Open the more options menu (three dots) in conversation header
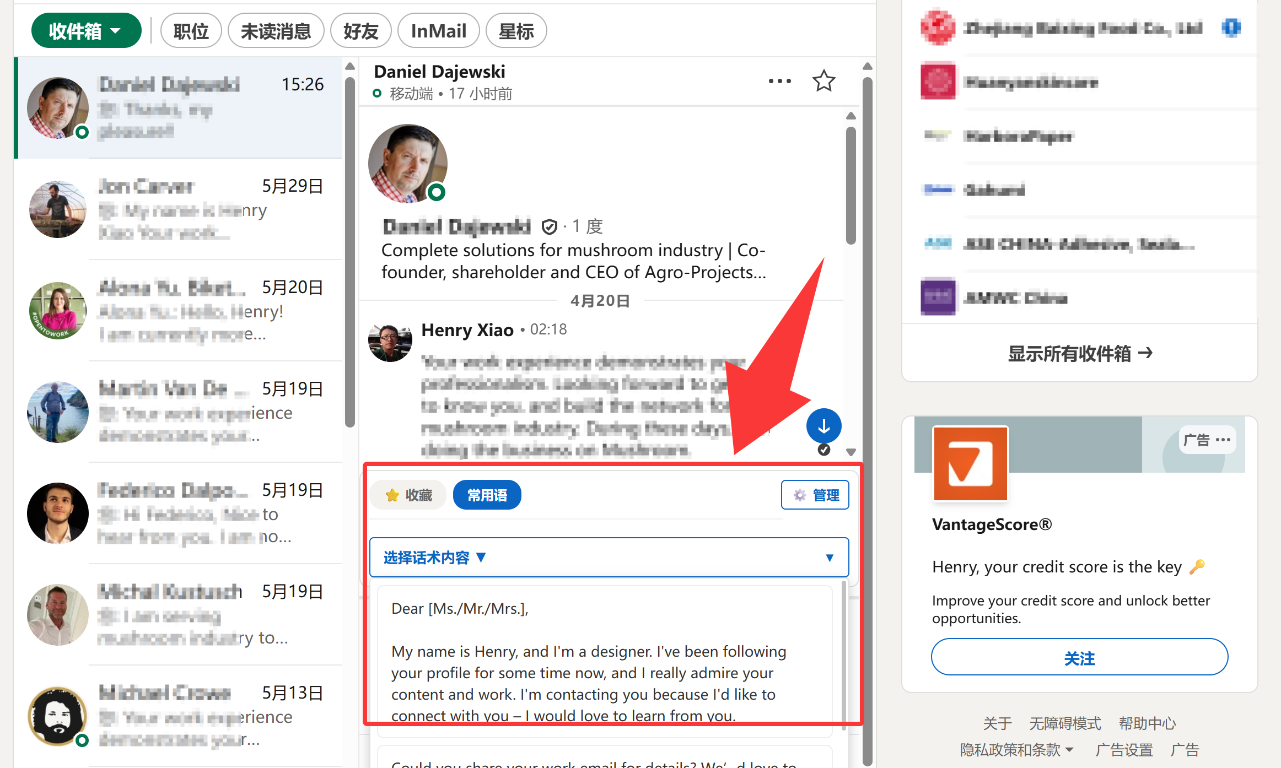This screenshot has width=1281, height=768. pos(779,81)
